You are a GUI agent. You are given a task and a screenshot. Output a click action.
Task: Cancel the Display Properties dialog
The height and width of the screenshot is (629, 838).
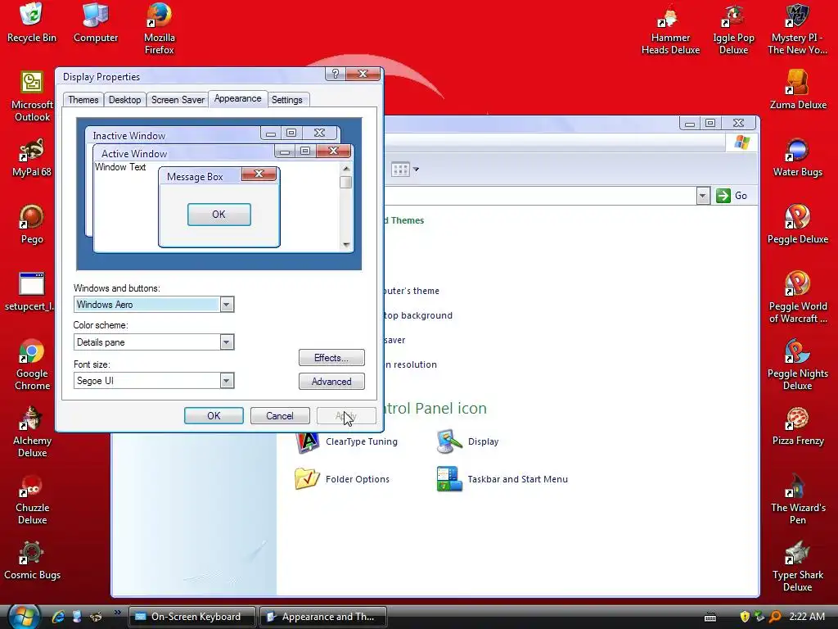280,415
